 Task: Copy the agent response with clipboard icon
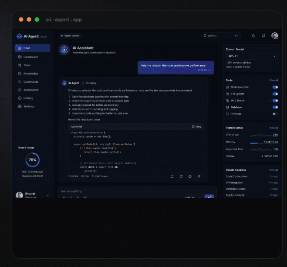tap(172, 176)
